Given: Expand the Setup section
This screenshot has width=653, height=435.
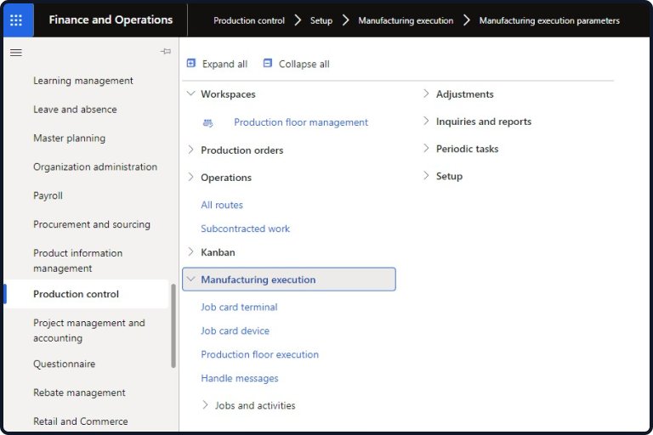Looking at the screenshot, I should tap(426, 176).
